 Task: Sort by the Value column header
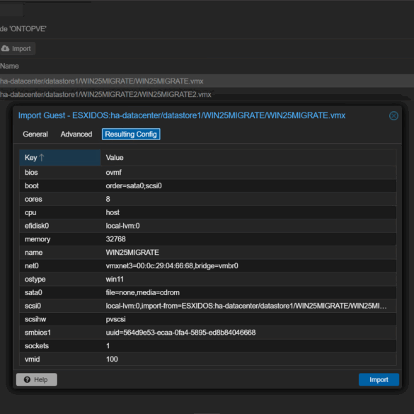coord(248,158)
